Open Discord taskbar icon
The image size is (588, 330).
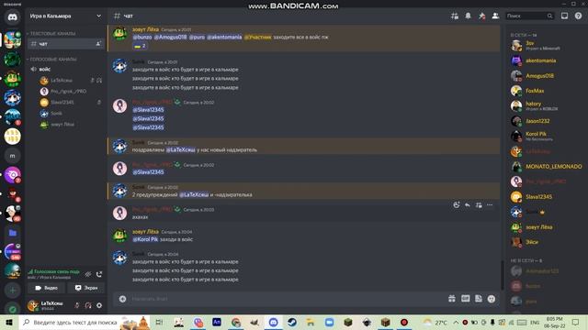274,322
